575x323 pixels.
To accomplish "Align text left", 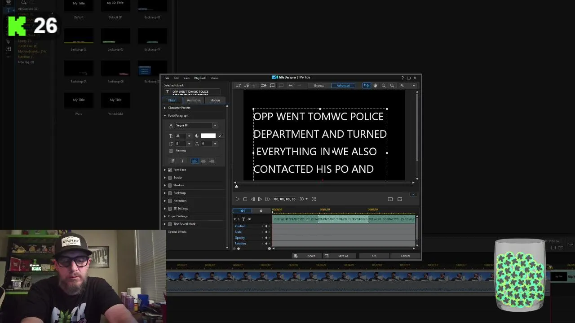I will (195, 161).
